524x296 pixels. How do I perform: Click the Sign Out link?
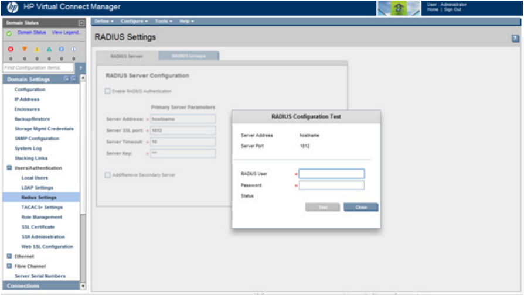tap(452, 10)
